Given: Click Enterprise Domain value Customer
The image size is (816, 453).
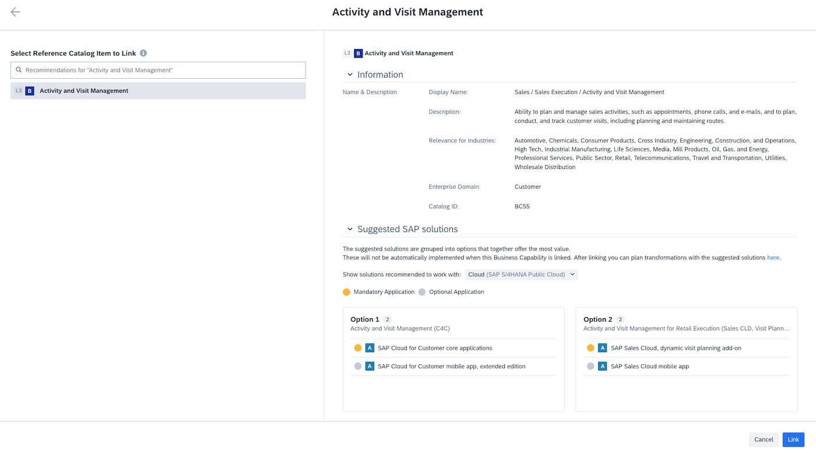Looking at the screenshot, I should [x=528, y=187].
